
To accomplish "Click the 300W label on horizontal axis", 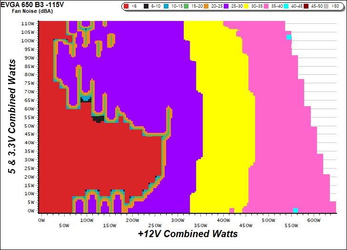I will point(178,220).
